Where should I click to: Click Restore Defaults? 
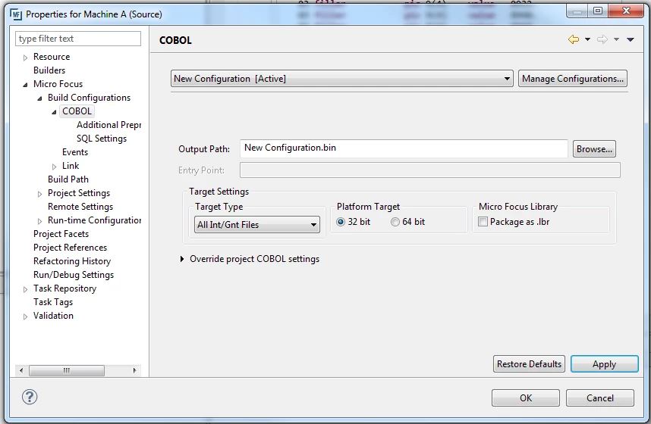point(529,364)
